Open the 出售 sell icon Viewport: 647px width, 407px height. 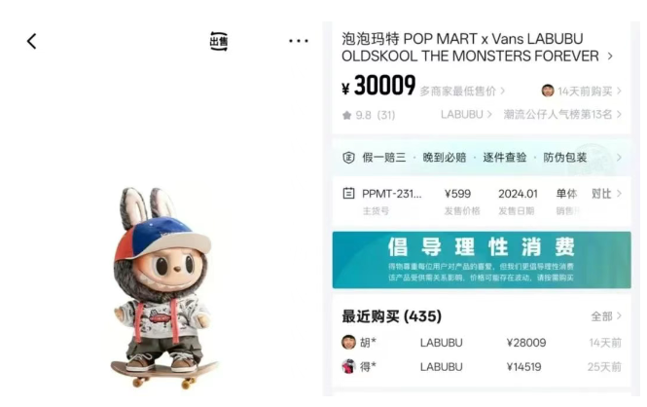pos(219,41)
